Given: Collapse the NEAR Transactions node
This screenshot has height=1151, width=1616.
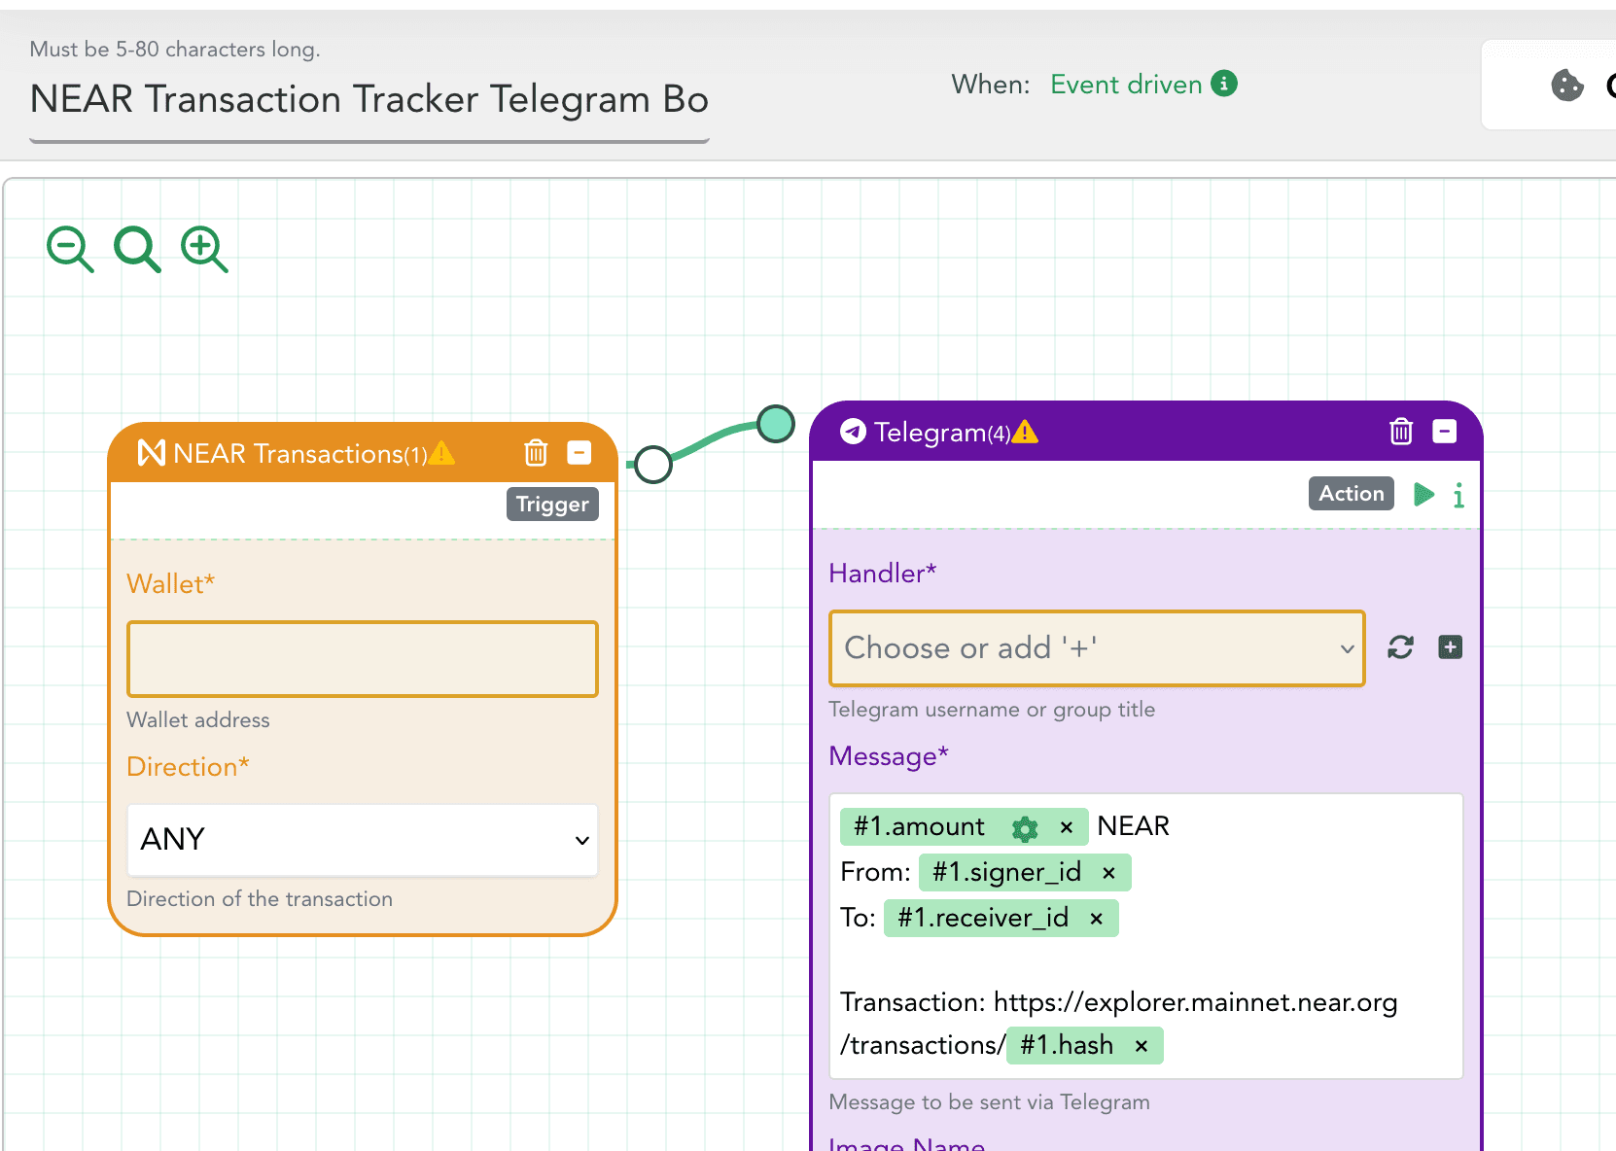Looking at the screenshot, I should (x=580, y=452).
